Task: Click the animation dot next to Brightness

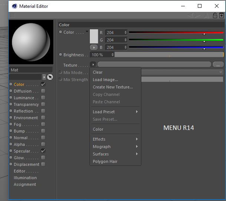Action: click(x=60, y=54)
